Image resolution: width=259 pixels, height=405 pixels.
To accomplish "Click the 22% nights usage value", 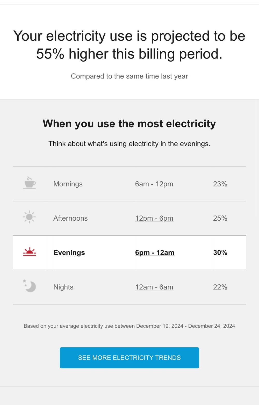I will [x=220, y=287].
